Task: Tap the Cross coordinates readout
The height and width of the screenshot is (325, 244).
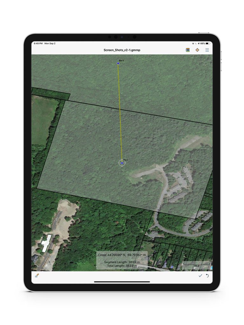Action: [x=122, y=255]
